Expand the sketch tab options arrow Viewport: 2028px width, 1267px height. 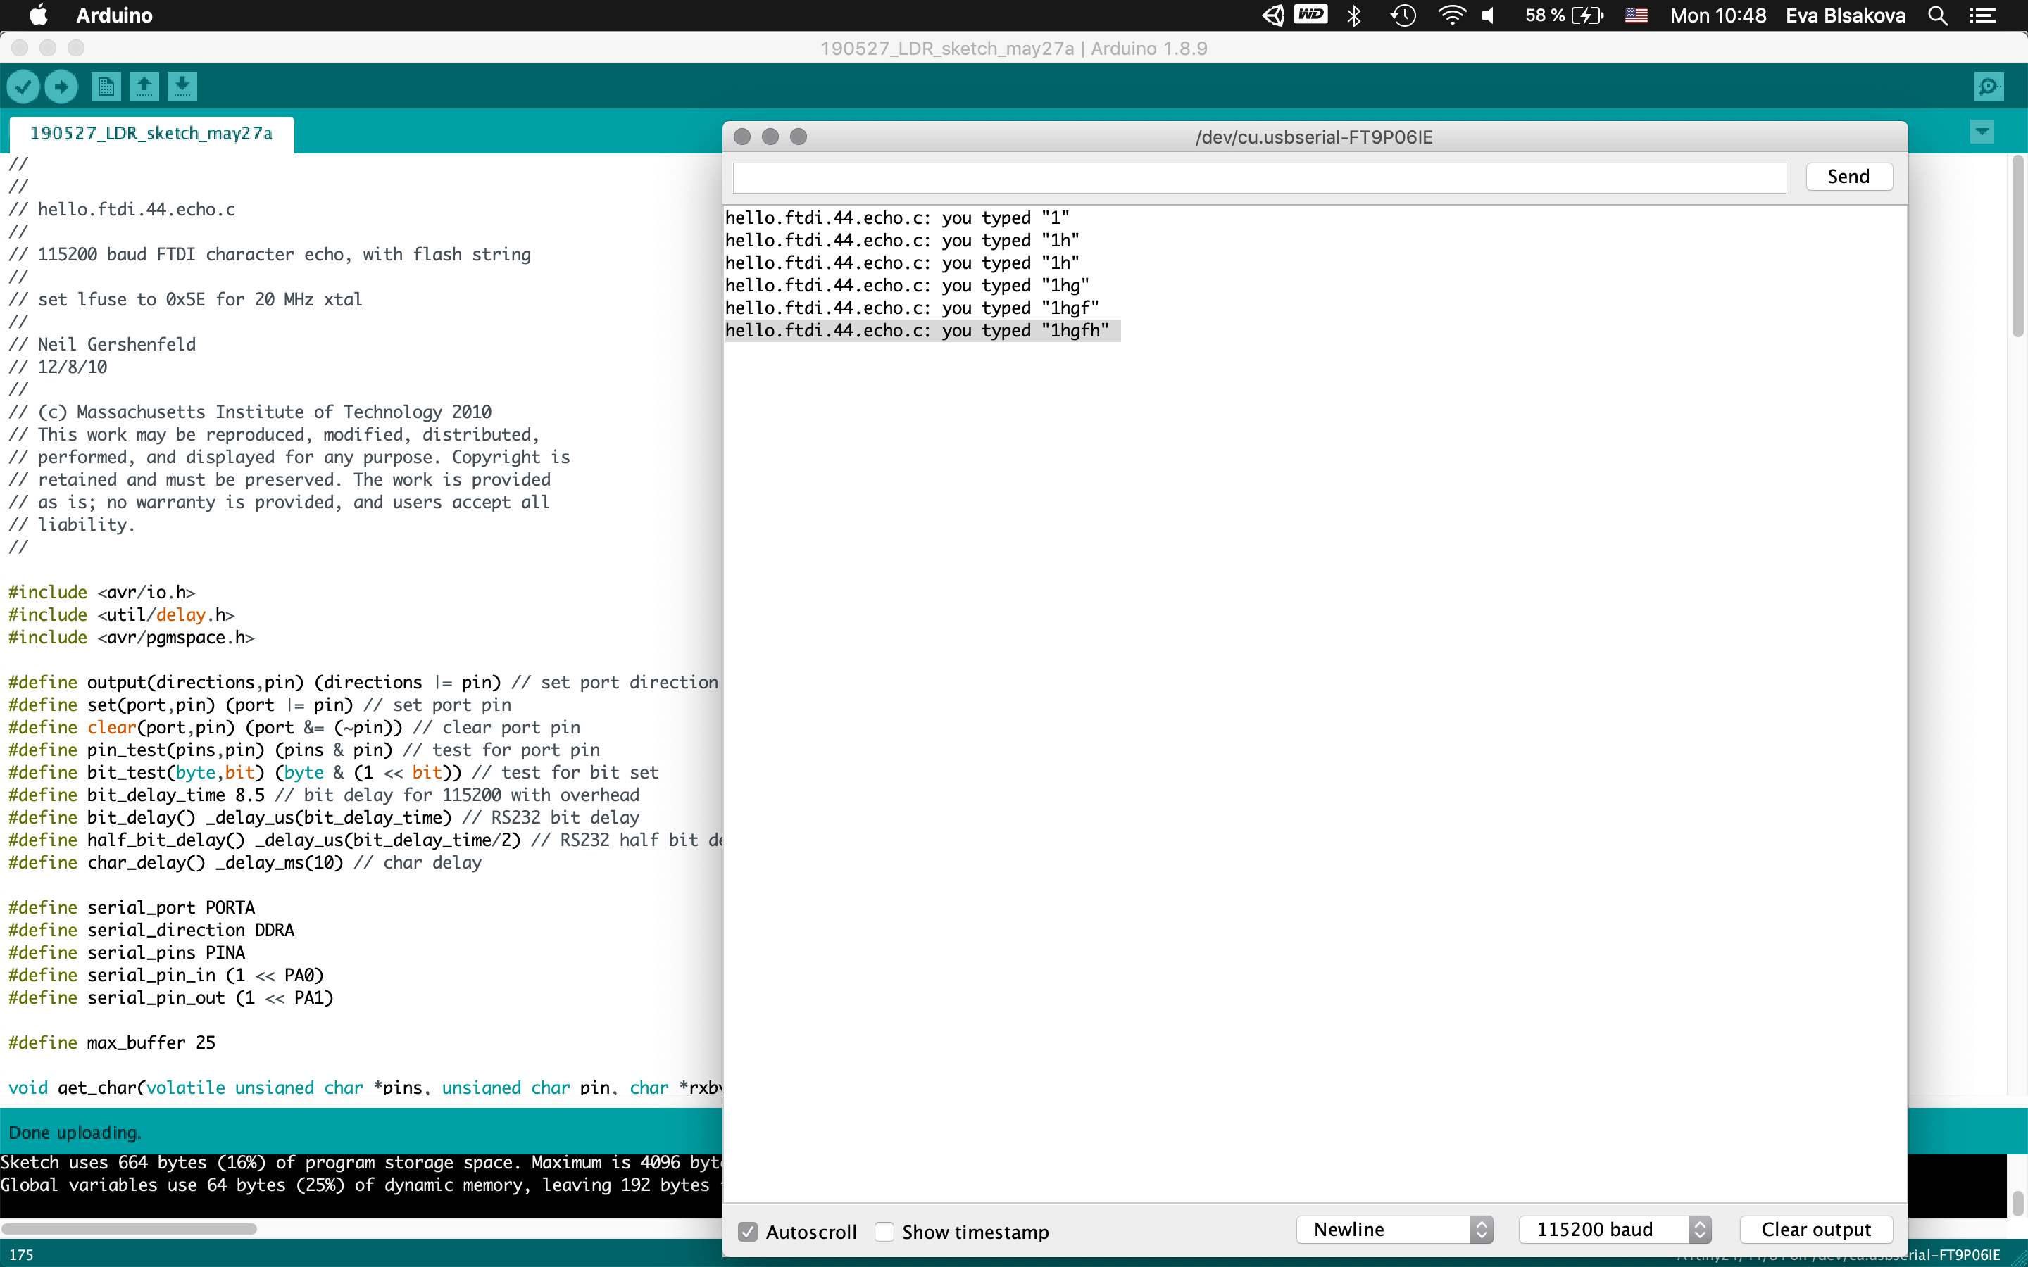coord(1982,132)
